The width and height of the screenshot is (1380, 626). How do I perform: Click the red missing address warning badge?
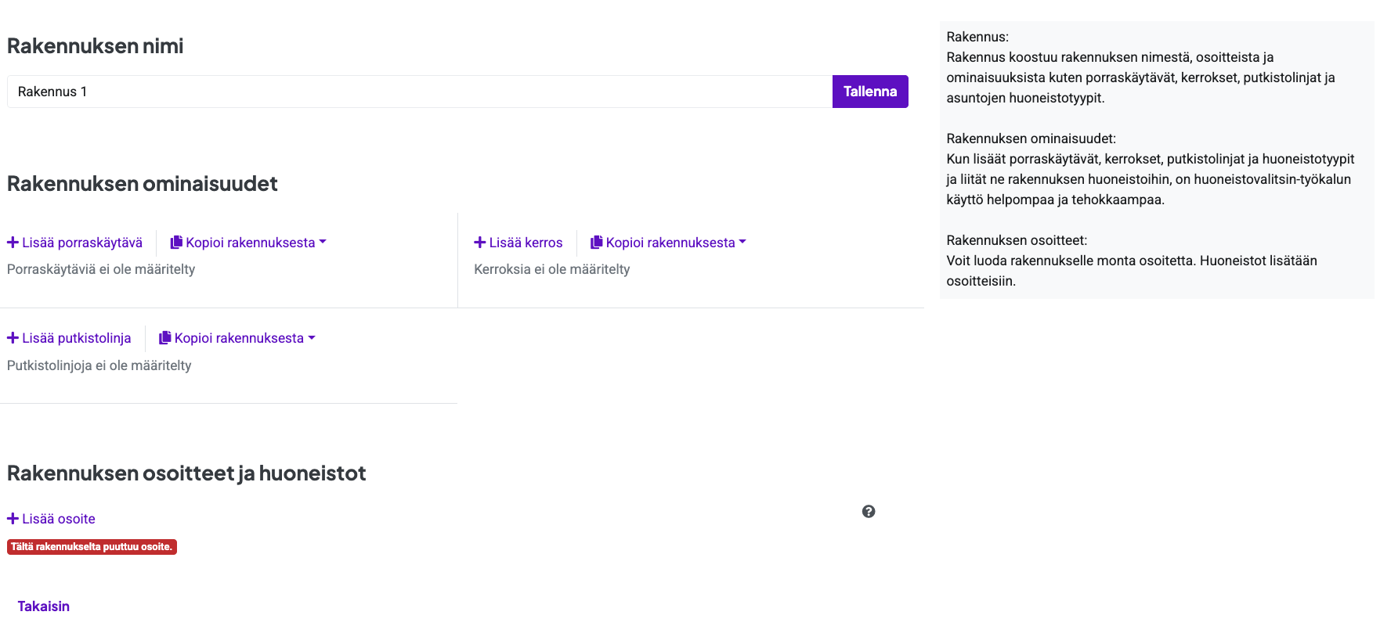point(92,547)
